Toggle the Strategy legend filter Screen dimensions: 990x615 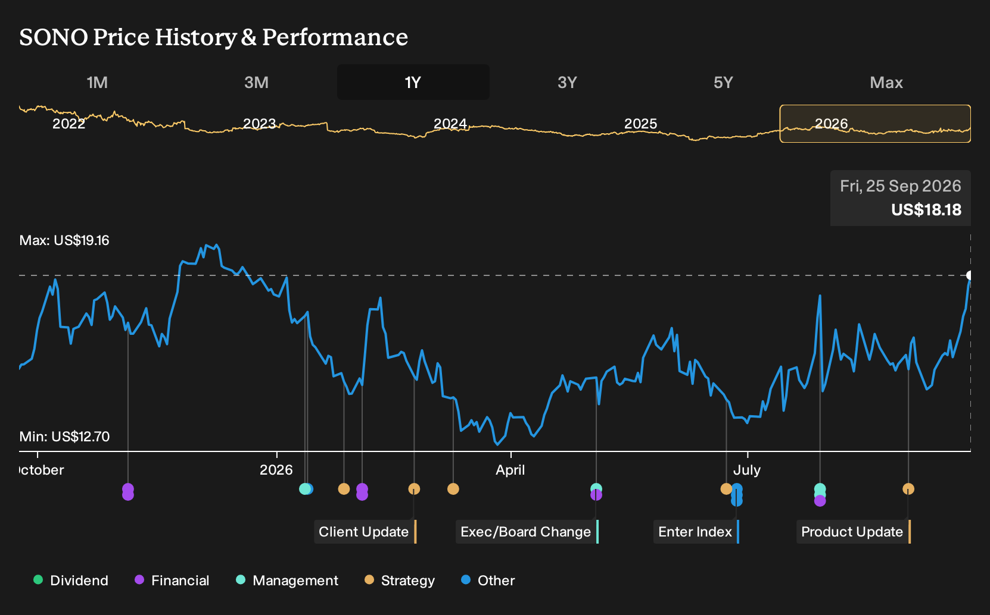tap(400, 581)
